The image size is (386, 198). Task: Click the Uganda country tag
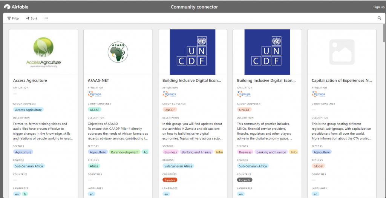[x=245, y=180]
